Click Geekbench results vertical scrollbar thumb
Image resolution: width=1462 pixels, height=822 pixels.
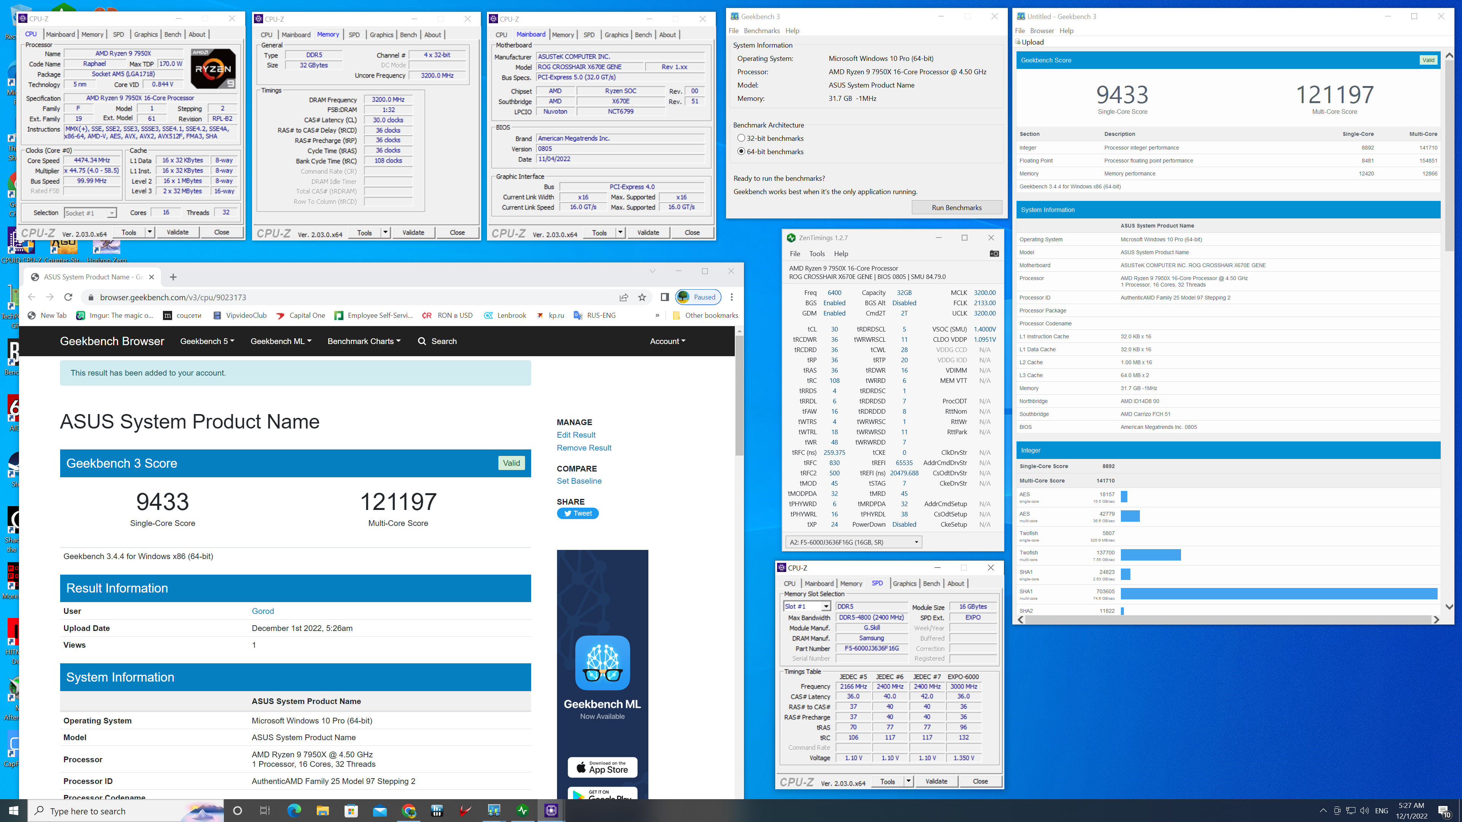[1449, 155]
